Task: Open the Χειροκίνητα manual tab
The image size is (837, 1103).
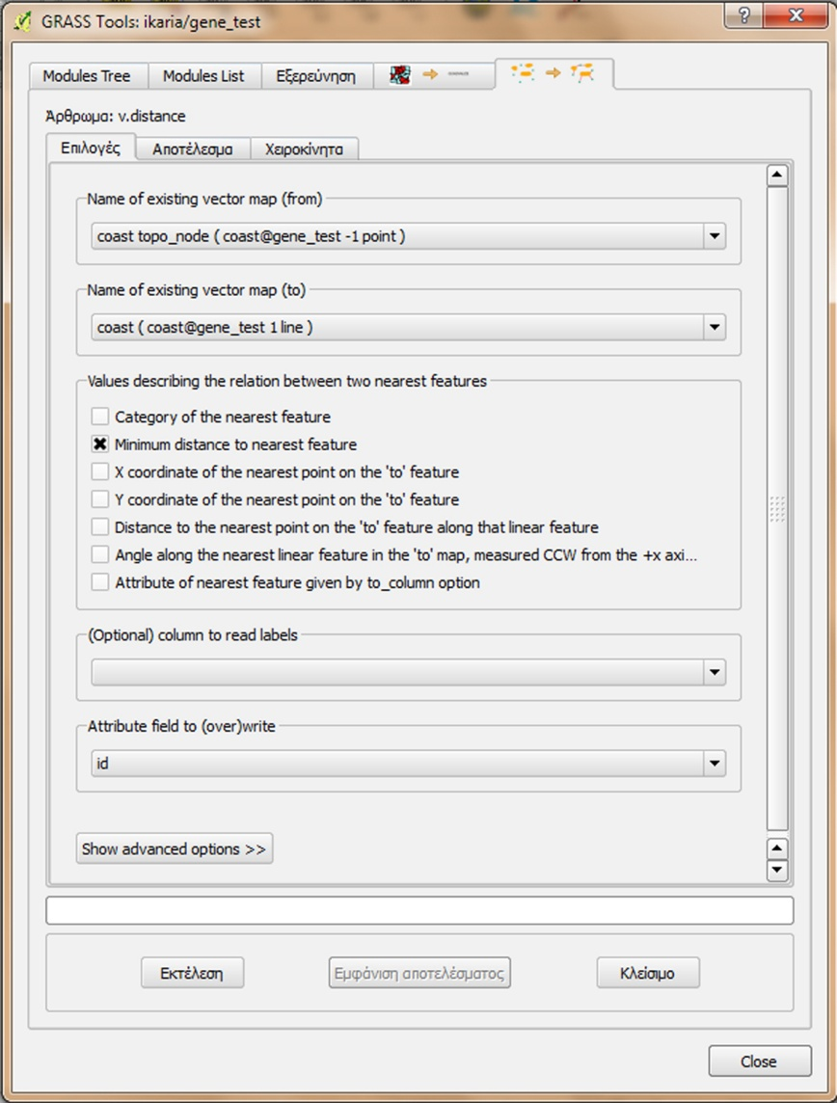Action: tap(305, 149)
